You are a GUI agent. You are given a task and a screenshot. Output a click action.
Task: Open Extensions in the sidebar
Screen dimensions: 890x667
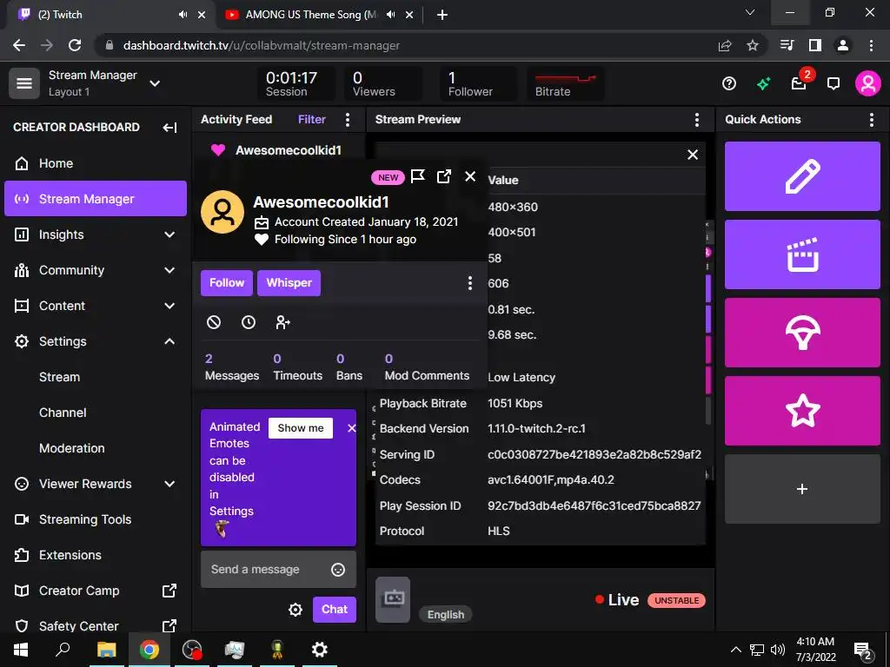coord(96,555)
